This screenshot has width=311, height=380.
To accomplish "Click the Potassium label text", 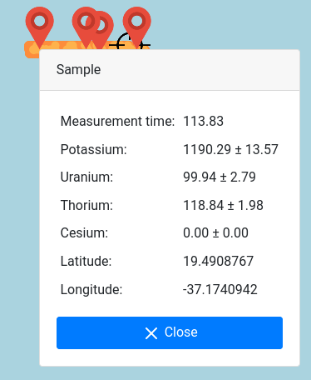I will click(x=93, y=149).
